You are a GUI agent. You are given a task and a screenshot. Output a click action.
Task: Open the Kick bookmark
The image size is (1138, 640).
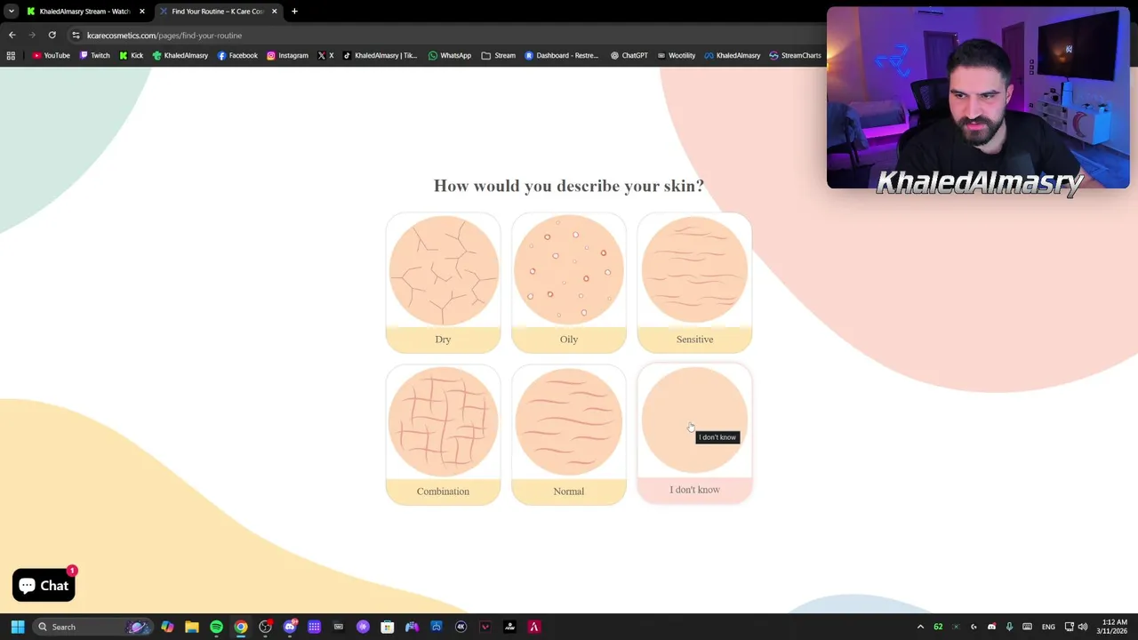coord(131,55)
